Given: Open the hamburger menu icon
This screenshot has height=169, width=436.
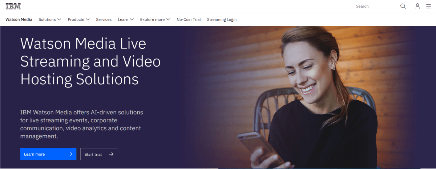Looking at the screenshot, I should (x=428, y=6).
